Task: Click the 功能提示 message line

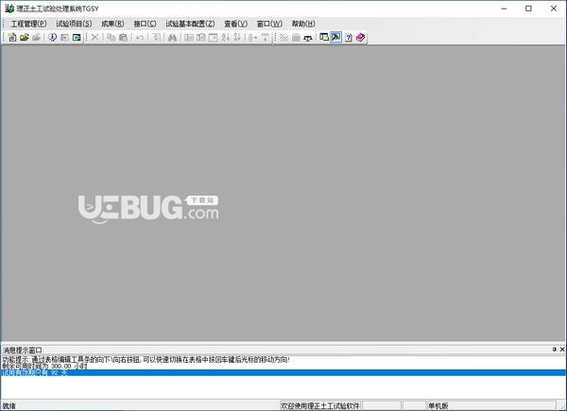Action: [146, 360]
